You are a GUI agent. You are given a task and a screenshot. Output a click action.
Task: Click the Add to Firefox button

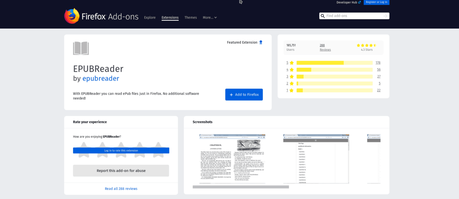(x=244, y=95)
